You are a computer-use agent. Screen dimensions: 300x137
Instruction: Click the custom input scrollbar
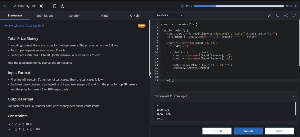pyautogui.click(x=295, y=108)
